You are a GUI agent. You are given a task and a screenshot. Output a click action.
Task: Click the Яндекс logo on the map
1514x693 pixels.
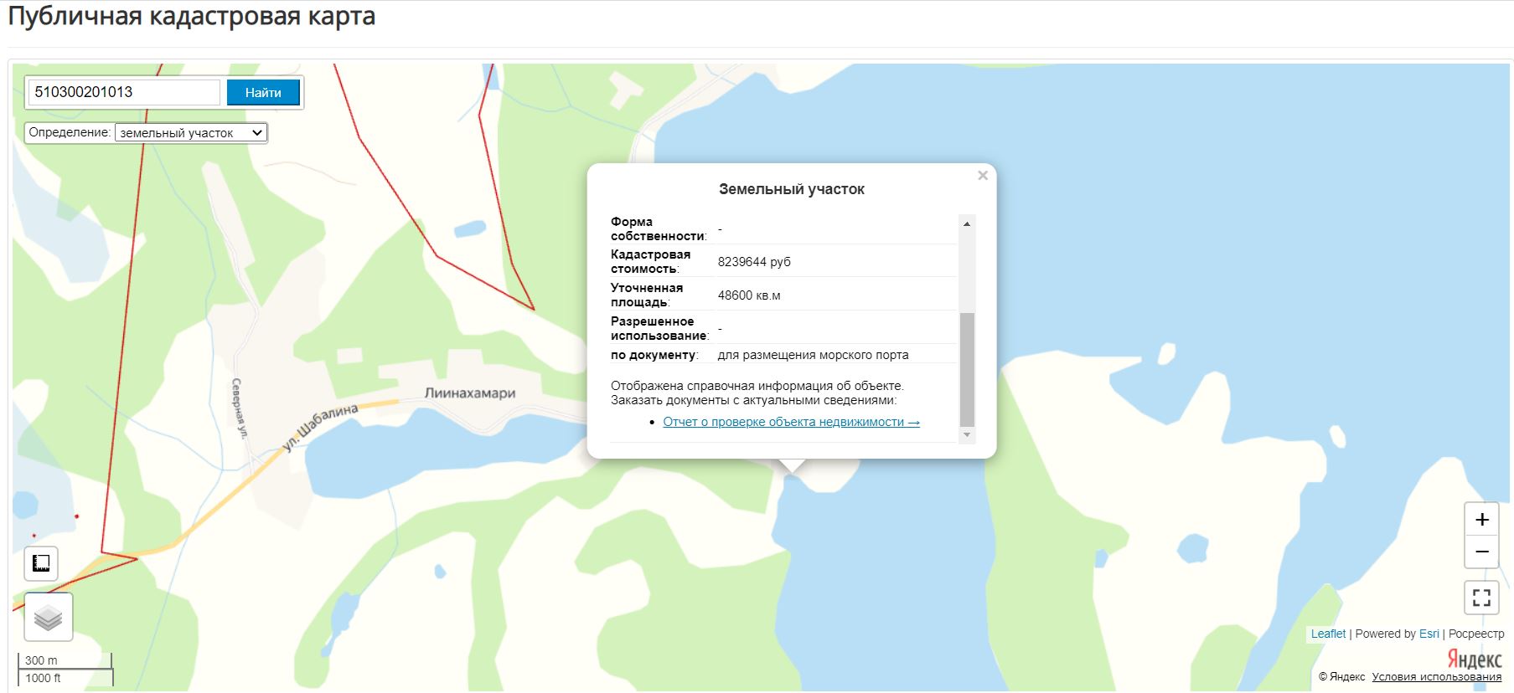coord(1474,659)
